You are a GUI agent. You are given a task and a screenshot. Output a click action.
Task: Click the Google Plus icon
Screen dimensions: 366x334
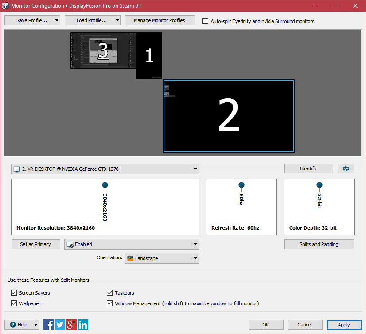(71, 325)
